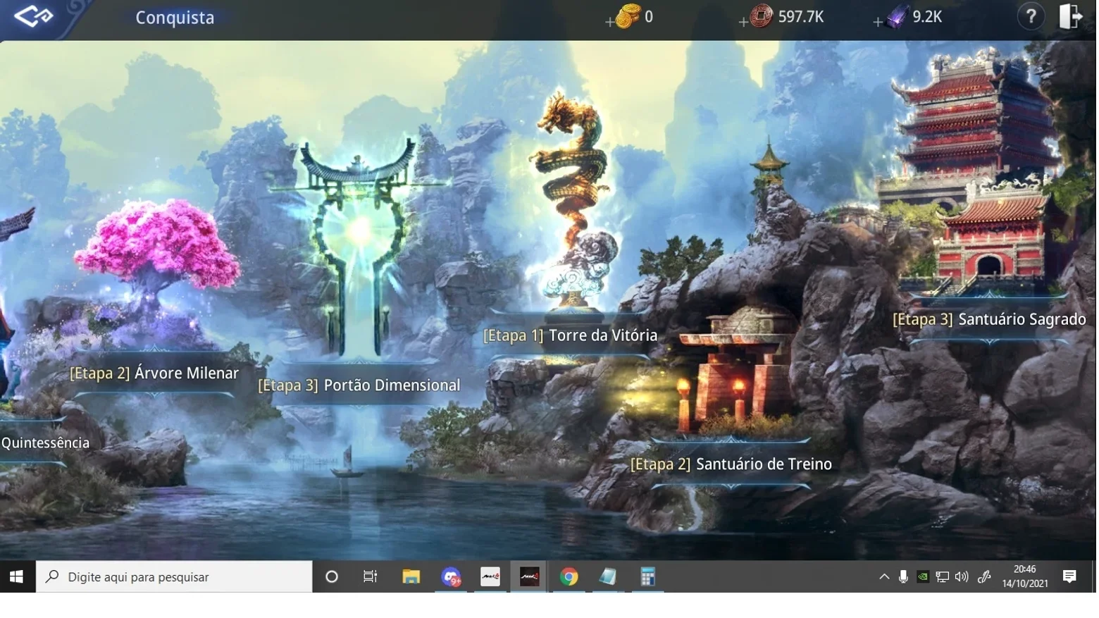Switch to Discord with the 9+ badge
1099x618 pixels.
[451, 576]
